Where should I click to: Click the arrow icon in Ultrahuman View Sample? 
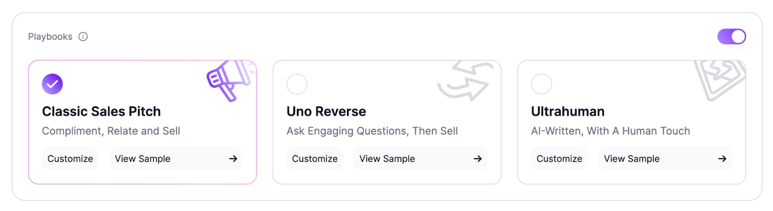pos(722,158)
